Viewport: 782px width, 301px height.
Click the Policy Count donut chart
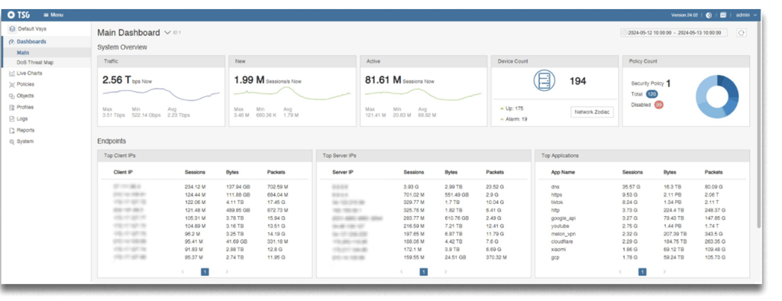[717, 97]
